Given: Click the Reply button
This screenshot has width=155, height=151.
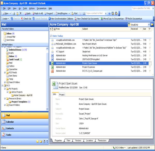Looking at the screenshot, I should point(27,13).
